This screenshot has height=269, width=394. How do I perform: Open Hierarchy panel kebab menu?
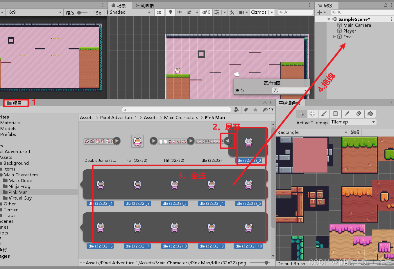tap(391, 5)
